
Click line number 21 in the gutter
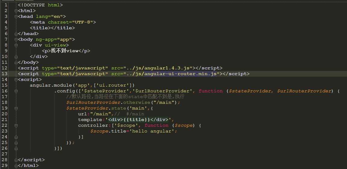point(5,120)
